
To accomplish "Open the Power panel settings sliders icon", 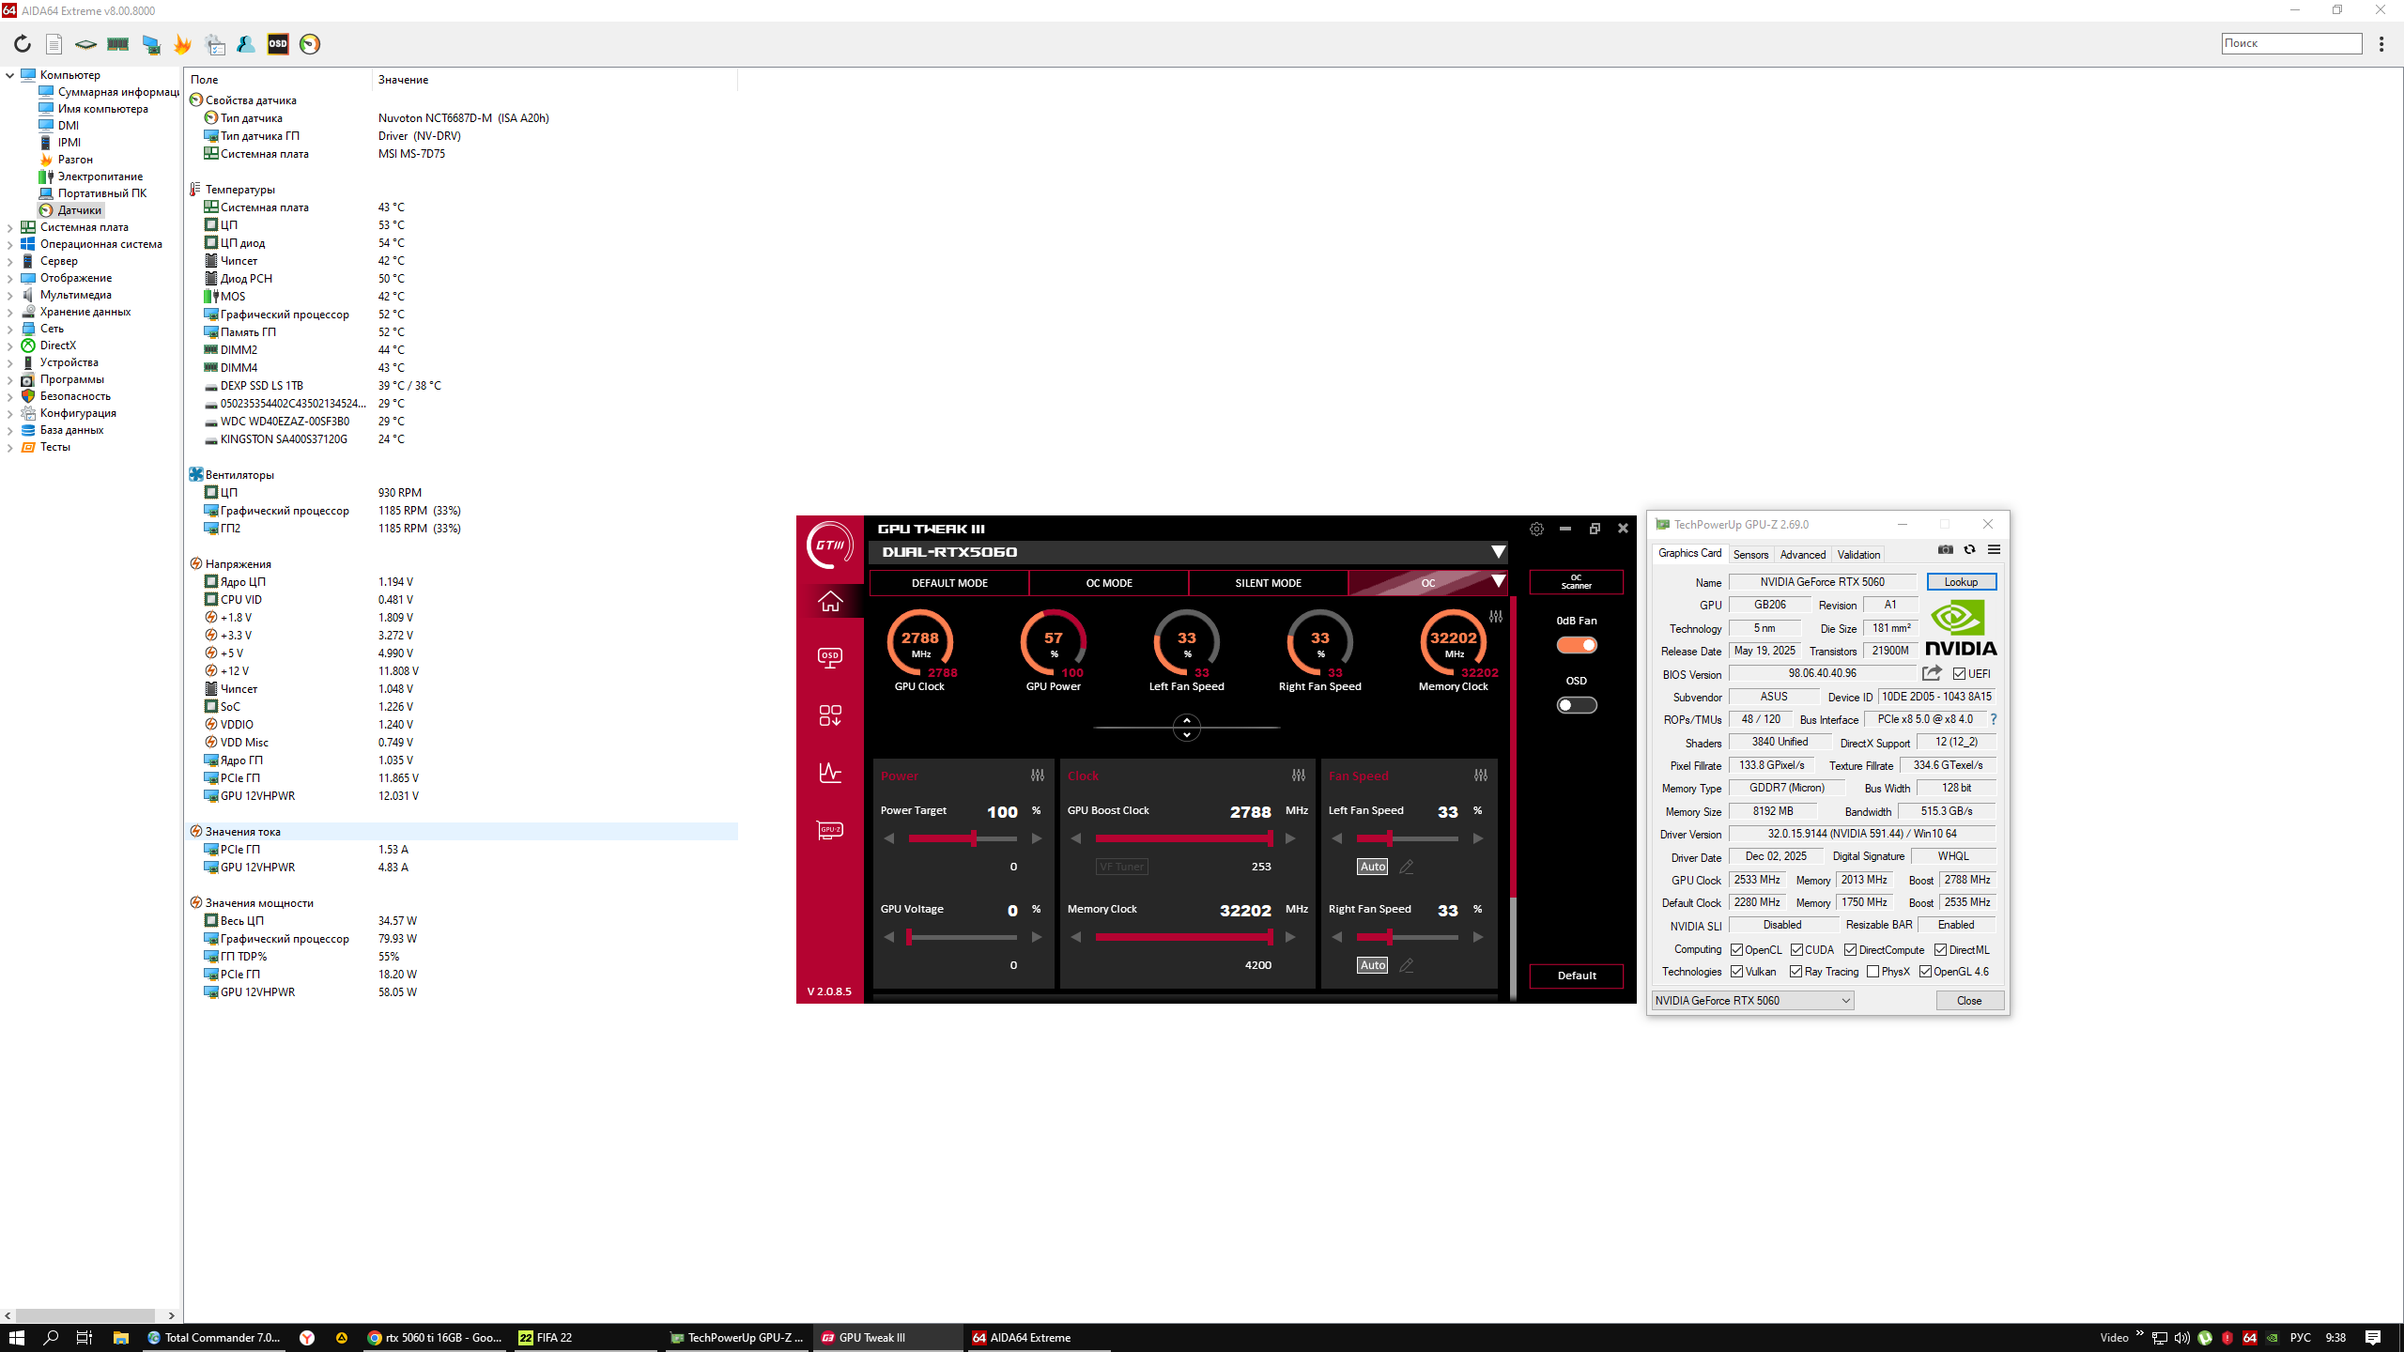I will point(1038,776).
